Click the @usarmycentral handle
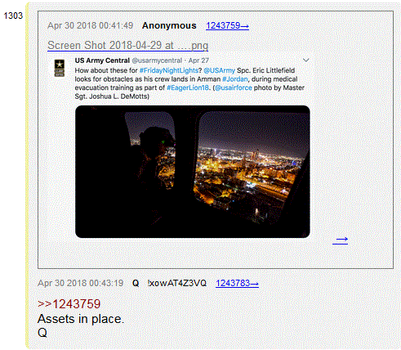The height and width of the screenshot is (350, 401). [x=157, y=61]
